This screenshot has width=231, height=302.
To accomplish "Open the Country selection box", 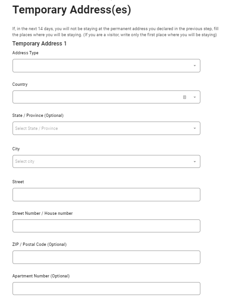I will point(106,97).
